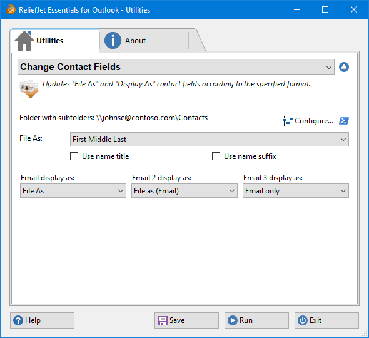Click the blue info icon on About tab
Screen dimensions: 369x338
coord(113,41)
